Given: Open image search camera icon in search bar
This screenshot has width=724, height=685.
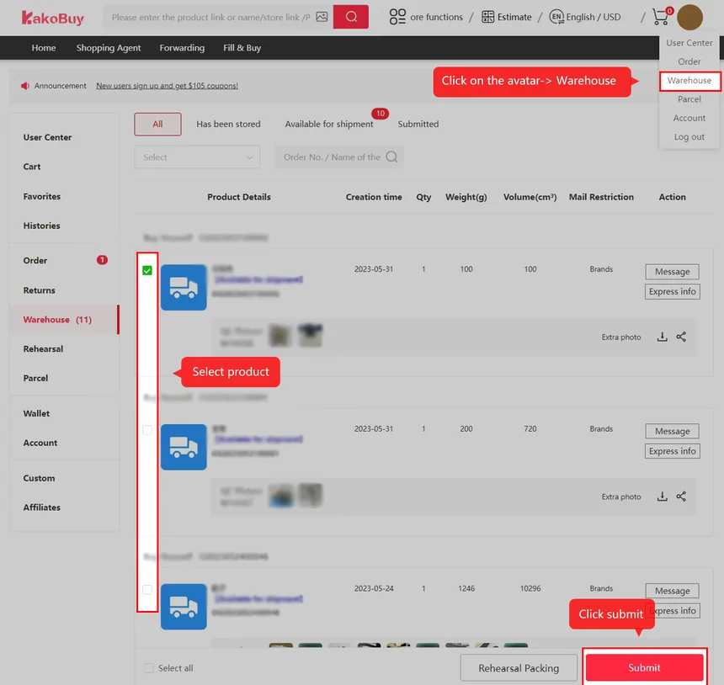Looking at the screenshot, I should [322, 17].
